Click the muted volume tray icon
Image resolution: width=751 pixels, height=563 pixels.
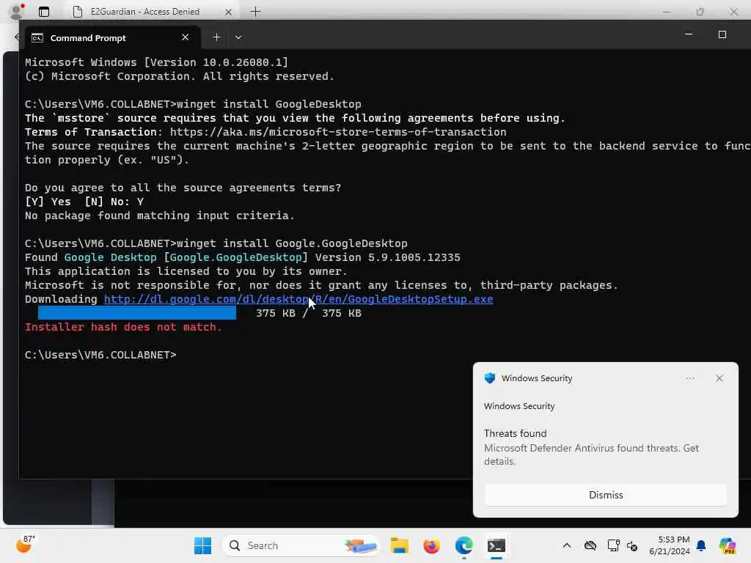coord(632,545)
